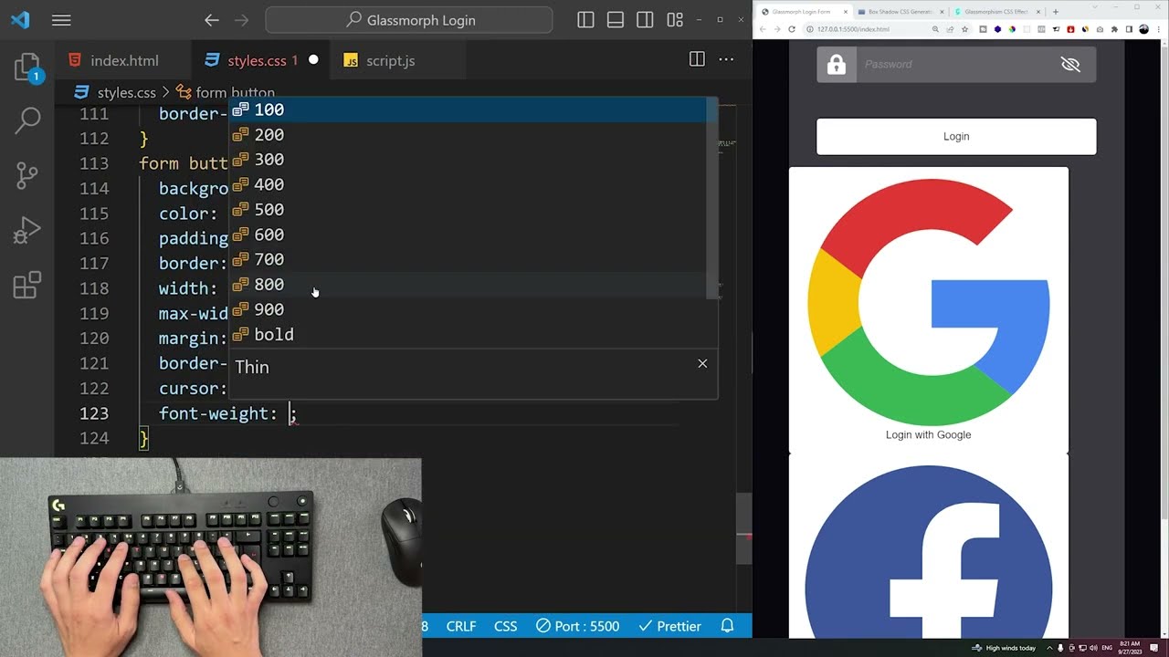Open the Extensions view
Screen dimensions: 1169x657
tap(28, 286)
